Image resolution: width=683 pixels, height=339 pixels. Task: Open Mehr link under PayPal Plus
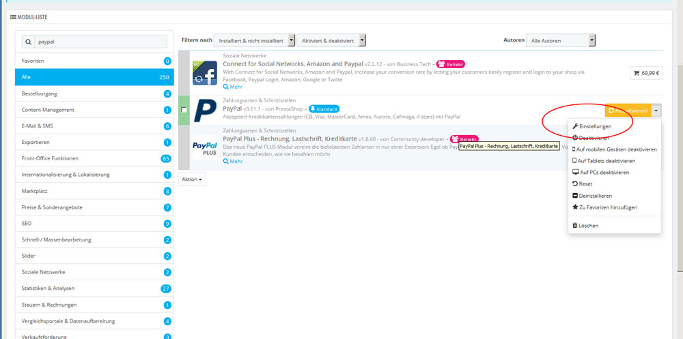(x=233, y=161)
